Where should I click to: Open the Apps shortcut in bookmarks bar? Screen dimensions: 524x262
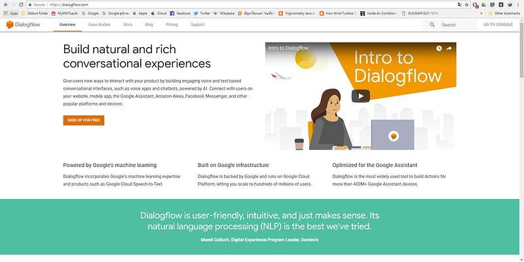(11, 13)
